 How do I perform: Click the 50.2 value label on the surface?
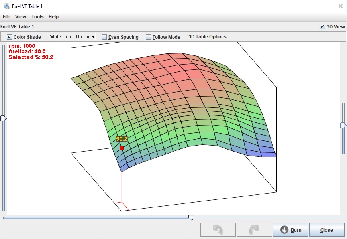(x=122, y=139)
